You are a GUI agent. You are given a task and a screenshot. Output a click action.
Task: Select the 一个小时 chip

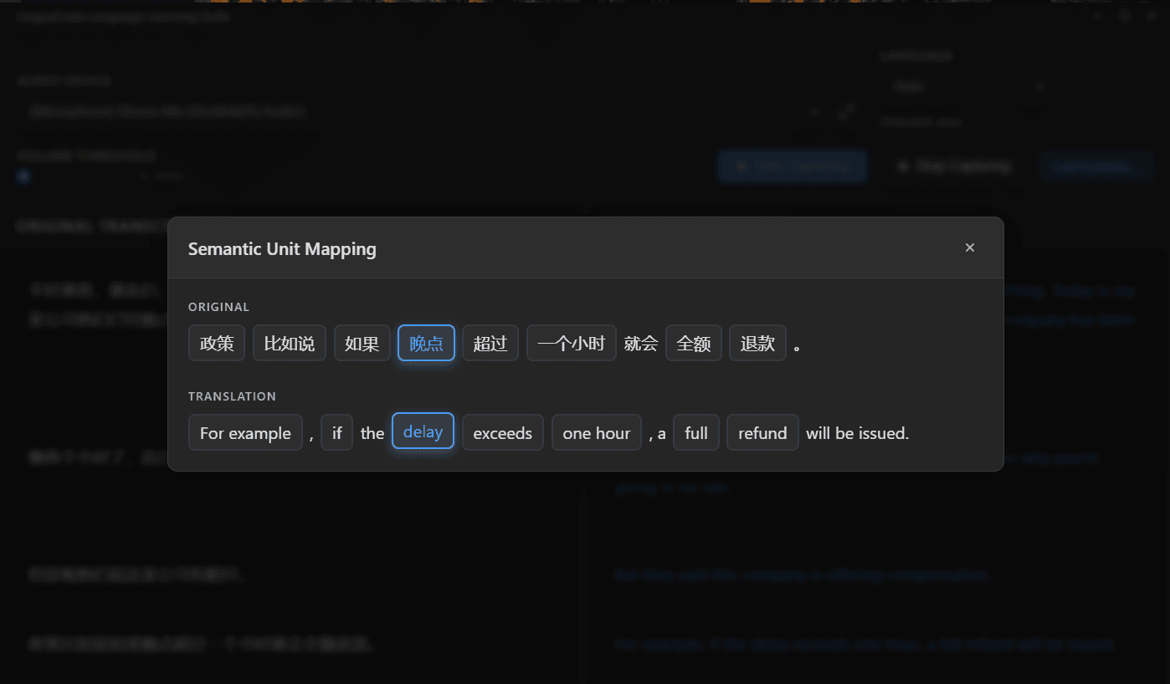[571, 343]
